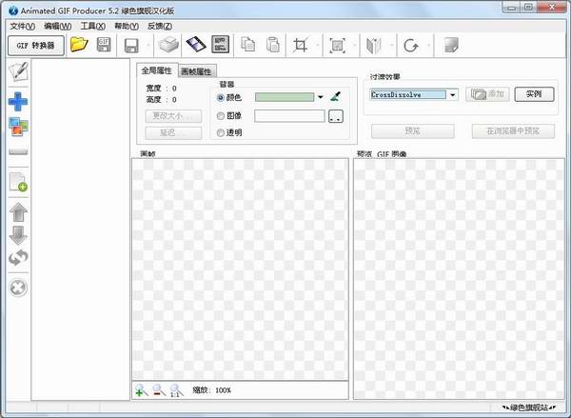Click the pen and paper edit icon

point(18,71)
